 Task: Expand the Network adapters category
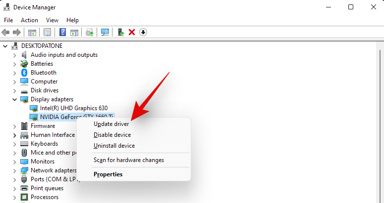coord(15,171)
